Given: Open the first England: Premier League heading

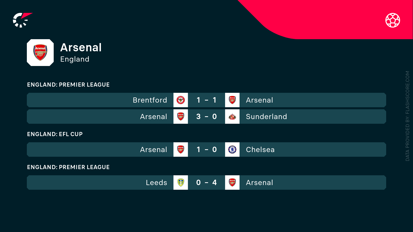Looking at the screenshot, I should point(68,85).
